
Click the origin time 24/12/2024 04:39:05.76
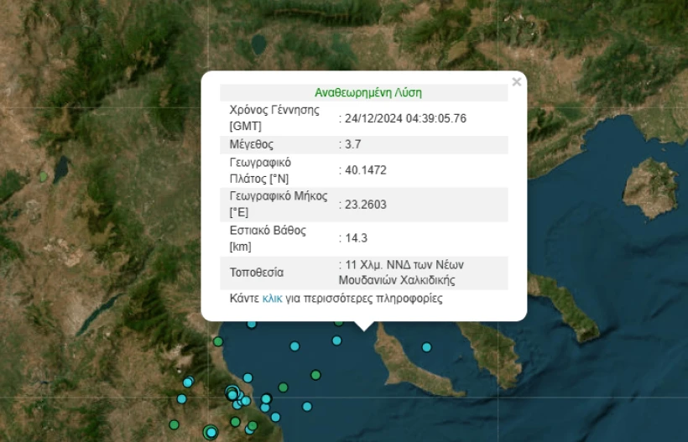click(x=405, y=118)
